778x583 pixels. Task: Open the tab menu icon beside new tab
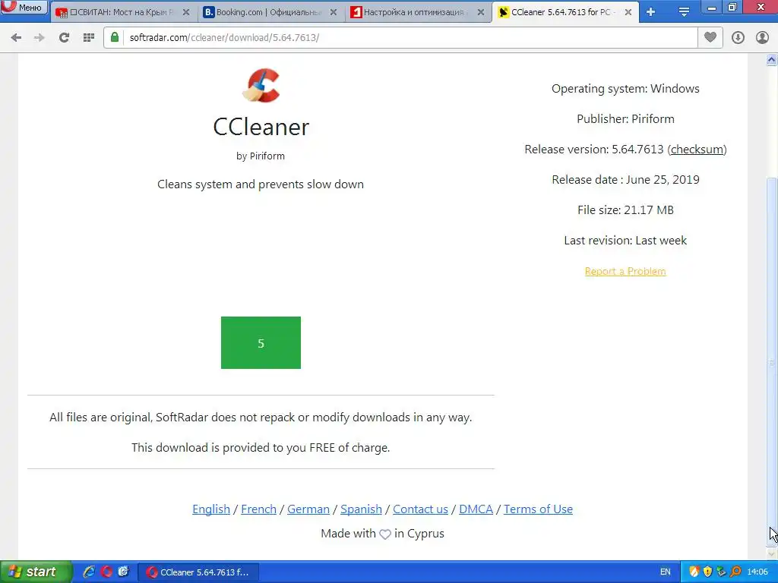[684, 12]
